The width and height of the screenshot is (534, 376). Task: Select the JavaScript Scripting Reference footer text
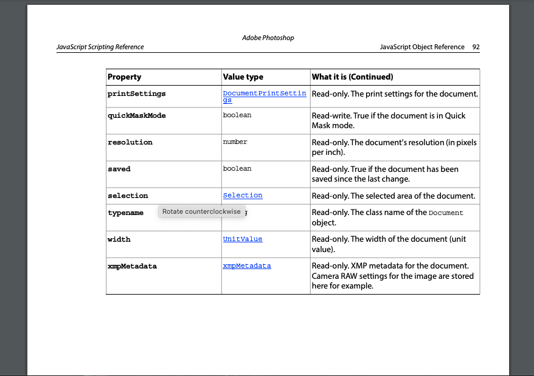tap(100, 47)
